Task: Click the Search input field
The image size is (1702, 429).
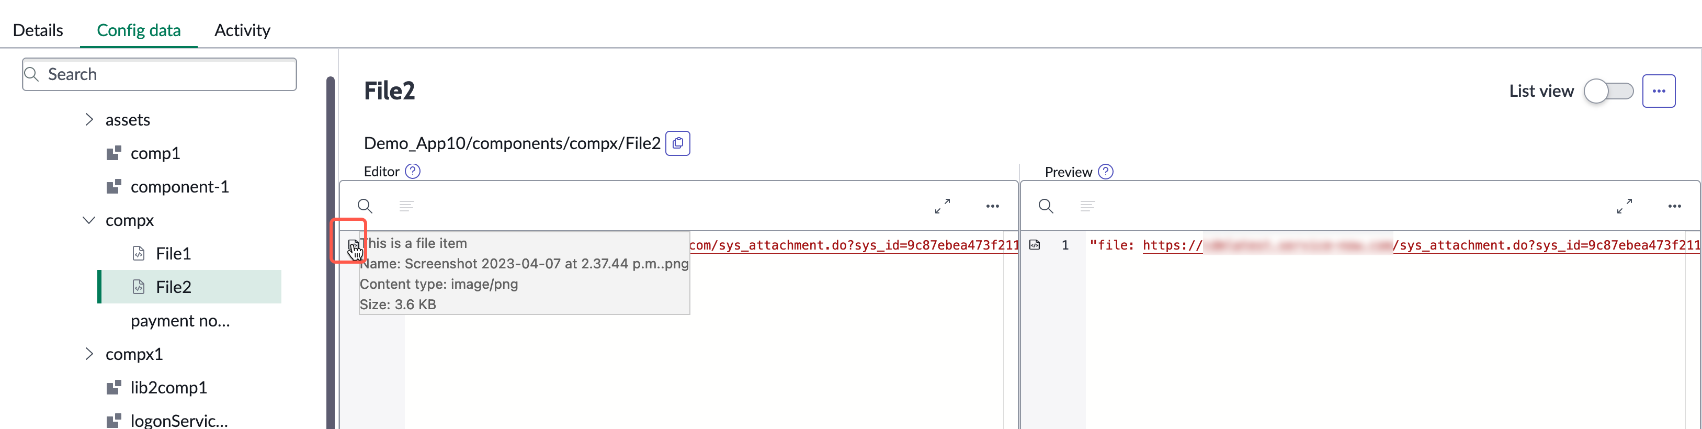Action: 159,74
